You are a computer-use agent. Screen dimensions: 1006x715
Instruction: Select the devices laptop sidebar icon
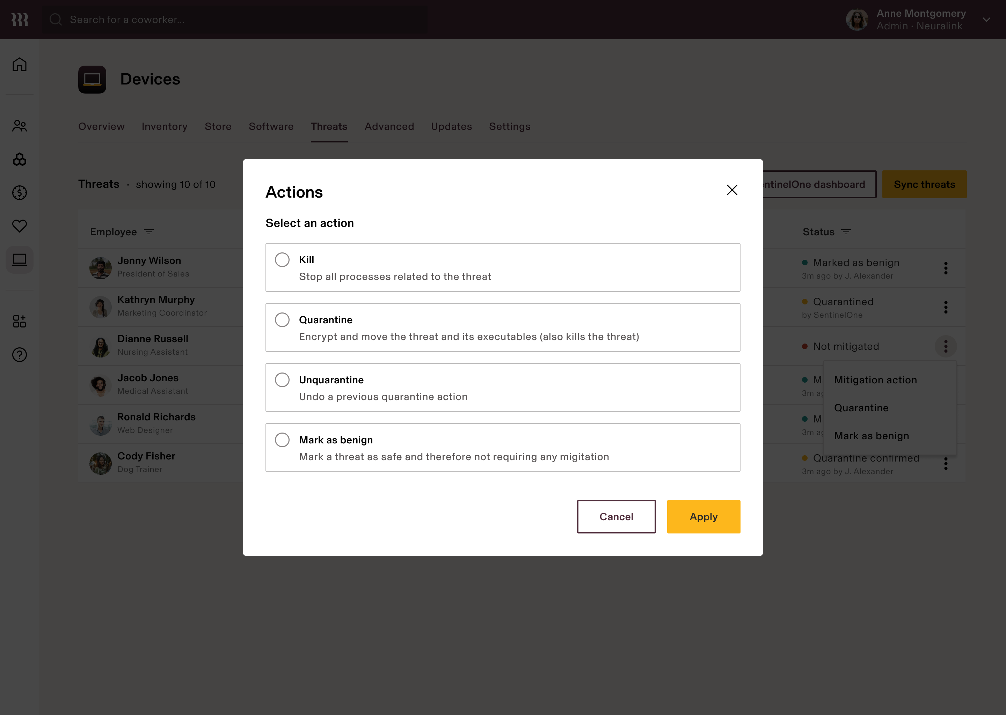click(x=19, y=260)
